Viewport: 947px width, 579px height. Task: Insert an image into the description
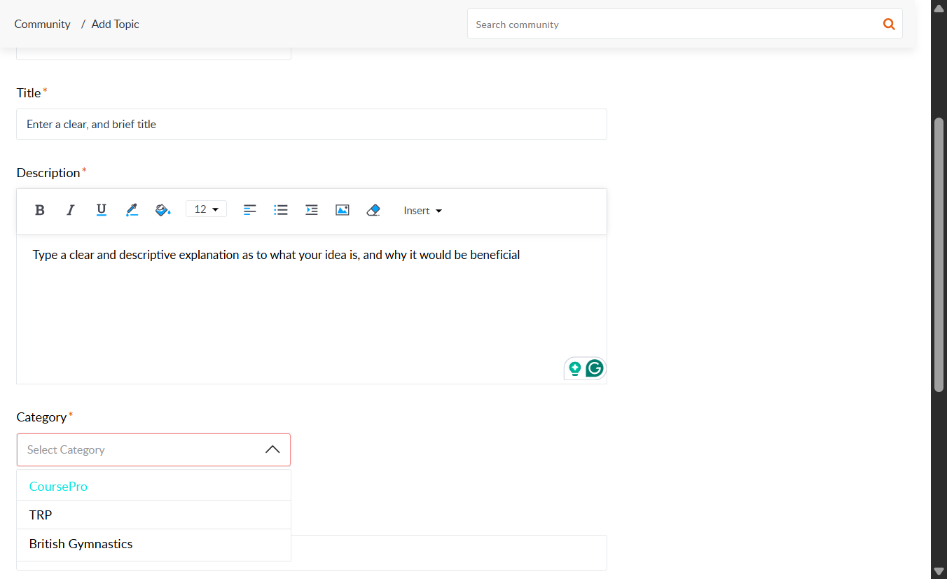click(x=343, y=210)
